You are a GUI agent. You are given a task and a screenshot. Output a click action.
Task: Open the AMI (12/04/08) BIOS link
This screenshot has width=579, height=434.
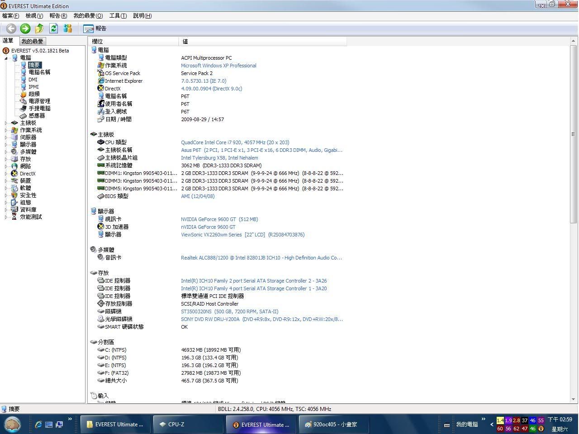(x=198, y=196)
